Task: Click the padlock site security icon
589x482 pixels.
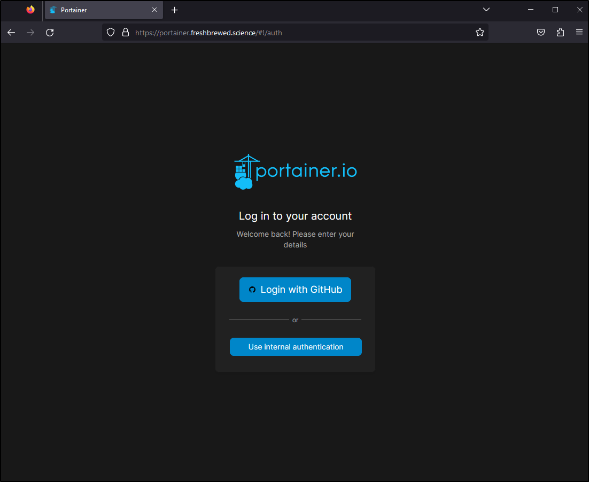Action: click(x=126, y=33)
